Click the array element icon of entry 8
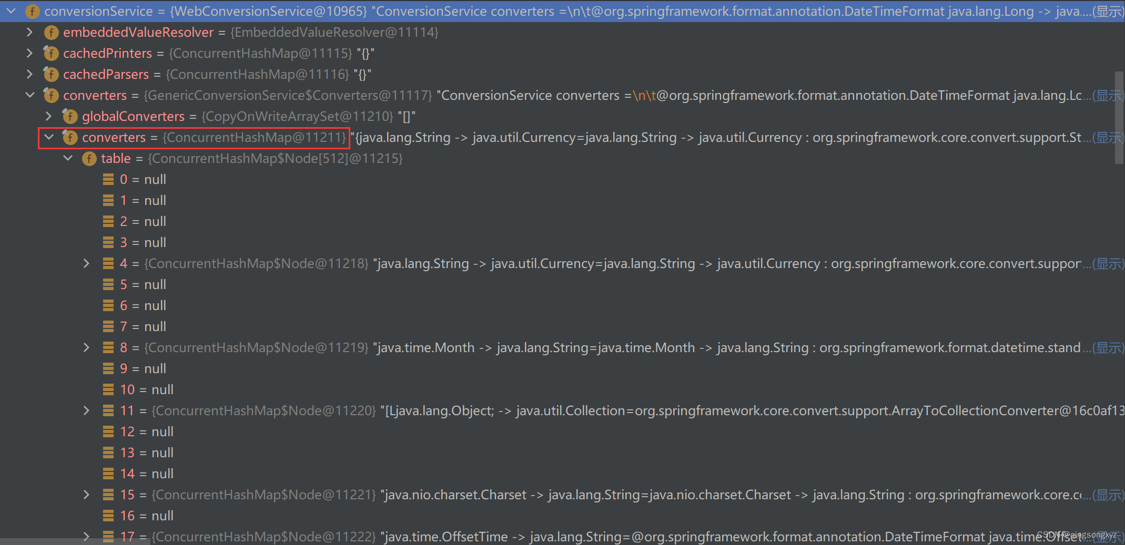Viewport: 1125px width, 545px height. point(108,347)
